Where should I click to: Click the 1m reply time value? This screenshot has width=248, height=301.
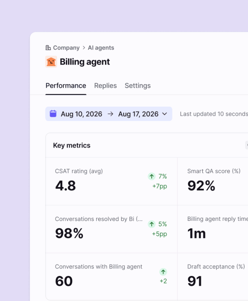point(196,234)
